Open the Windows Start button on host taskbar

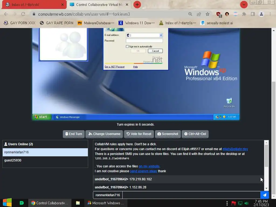point(7,203)
